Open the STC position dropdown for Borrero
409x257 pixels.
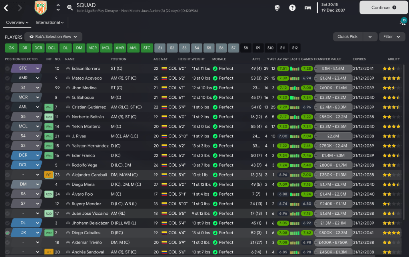pyautogui.click(x=26, y=69)
